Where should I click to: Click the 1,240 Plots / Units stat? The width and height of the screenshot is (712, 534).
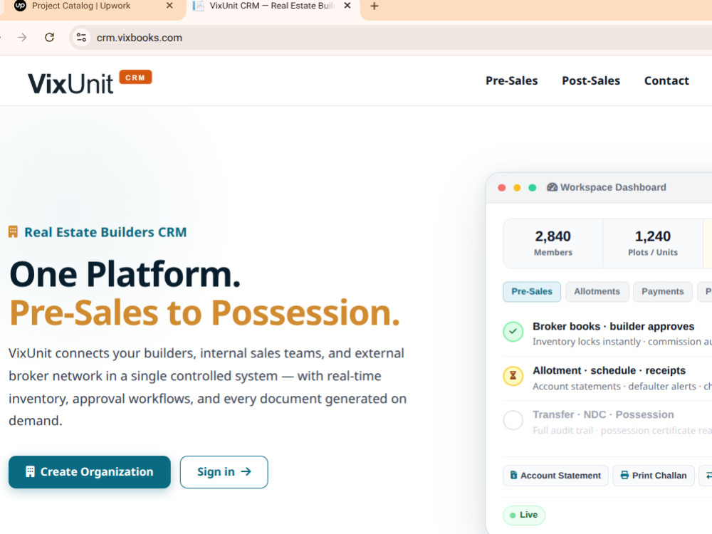pyautogui.click(x=652, y=244)
